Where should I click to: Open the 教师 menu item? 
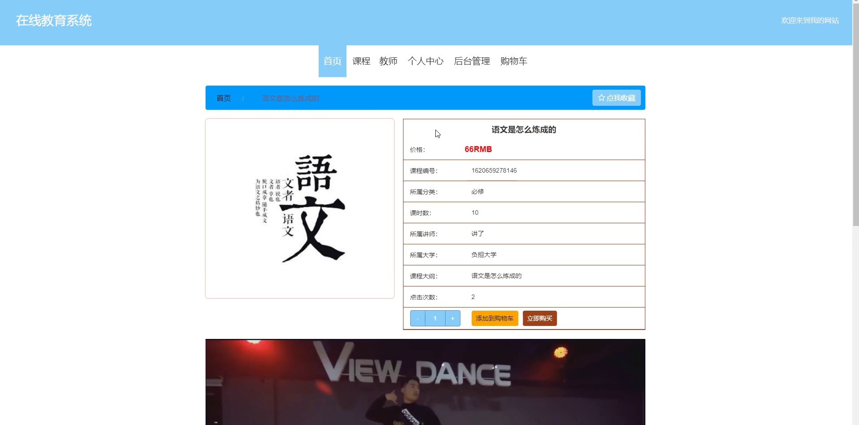pyautogui.click(x=389, y=61)
